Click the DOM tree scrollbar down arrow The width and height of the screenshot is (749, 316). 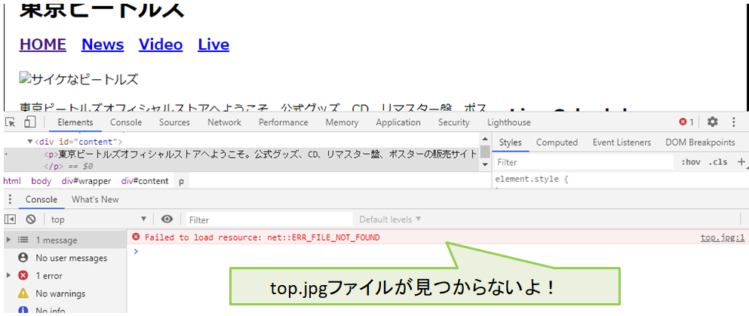pos(485,164)
